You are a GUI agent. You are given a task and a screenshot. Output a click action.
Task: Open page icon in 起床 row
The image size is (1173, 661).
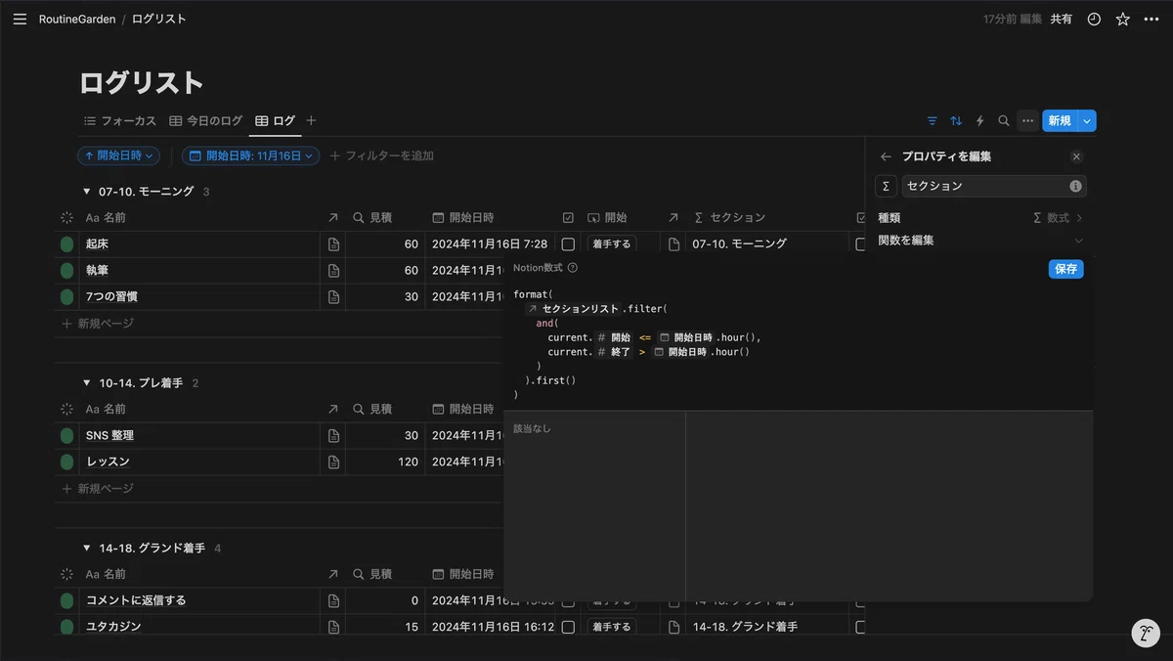333,243
